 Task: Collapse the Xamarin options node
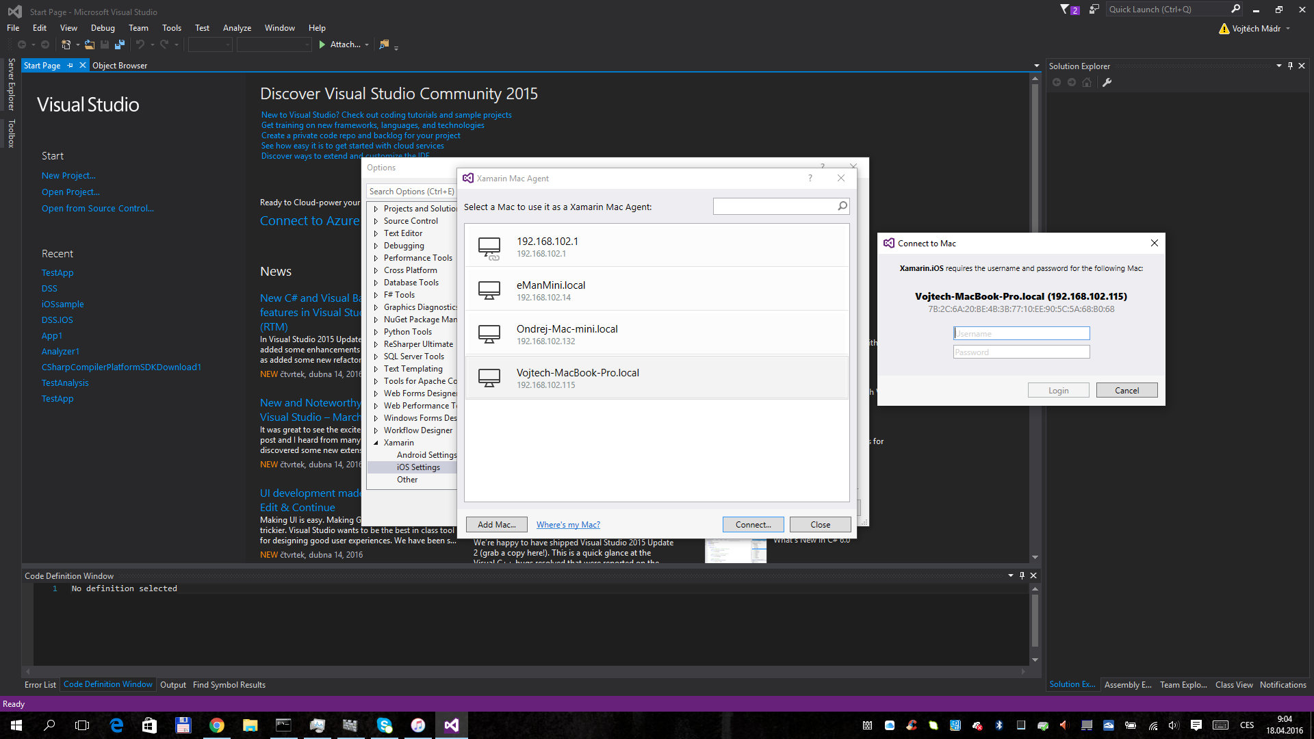click(376, 443)
